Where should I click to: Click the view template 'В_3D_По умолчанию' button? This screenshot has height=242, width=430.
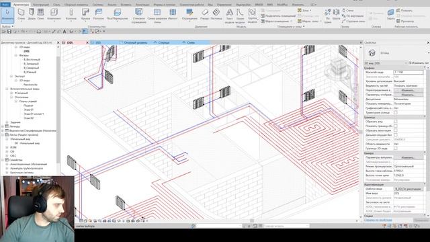(x=408, y=189)
